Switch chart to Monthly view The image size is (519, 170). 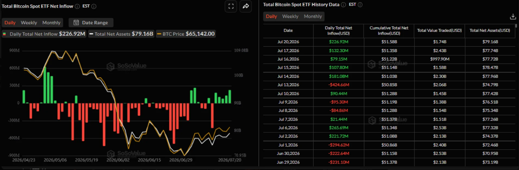pos(51,22)
